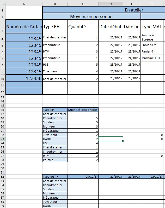Select row 10 header
This screenshot has width=165, height=208.
tap(3, 78)
